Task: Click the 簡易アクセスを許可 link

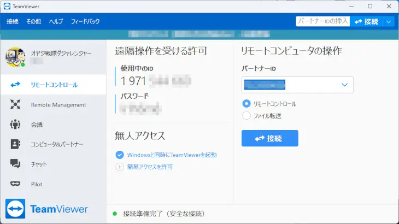Action: click(150, 167)
